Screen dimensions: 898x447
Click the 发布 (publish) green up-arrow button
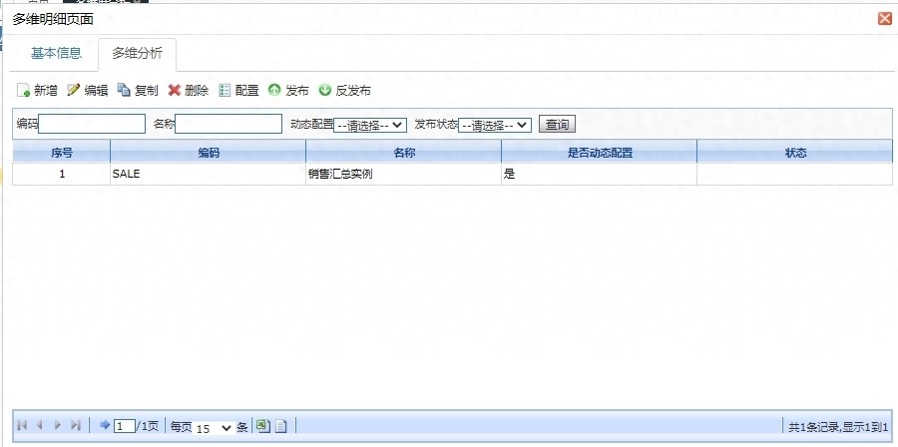[289, 91]
